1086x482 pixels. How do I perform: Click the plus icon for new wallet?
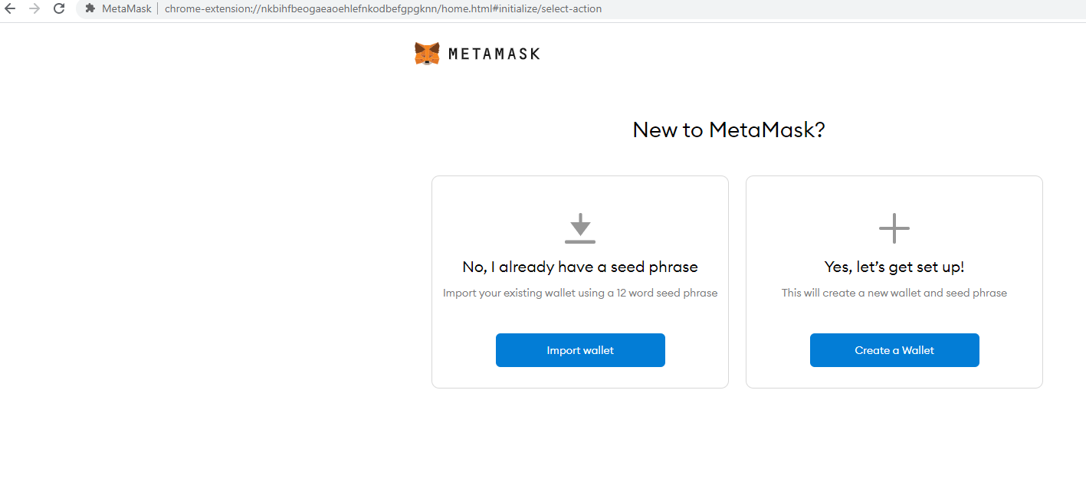[x=894, y=228]
